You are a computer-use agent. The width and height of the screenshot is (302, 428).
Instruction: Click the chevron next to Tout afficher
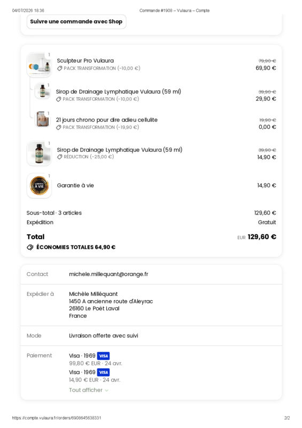(x=107, y=391)
